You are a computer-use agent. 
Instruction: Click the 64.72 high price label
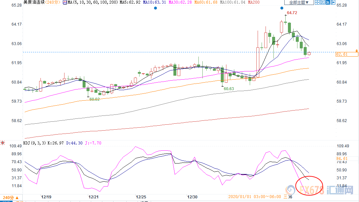point(292,13)
